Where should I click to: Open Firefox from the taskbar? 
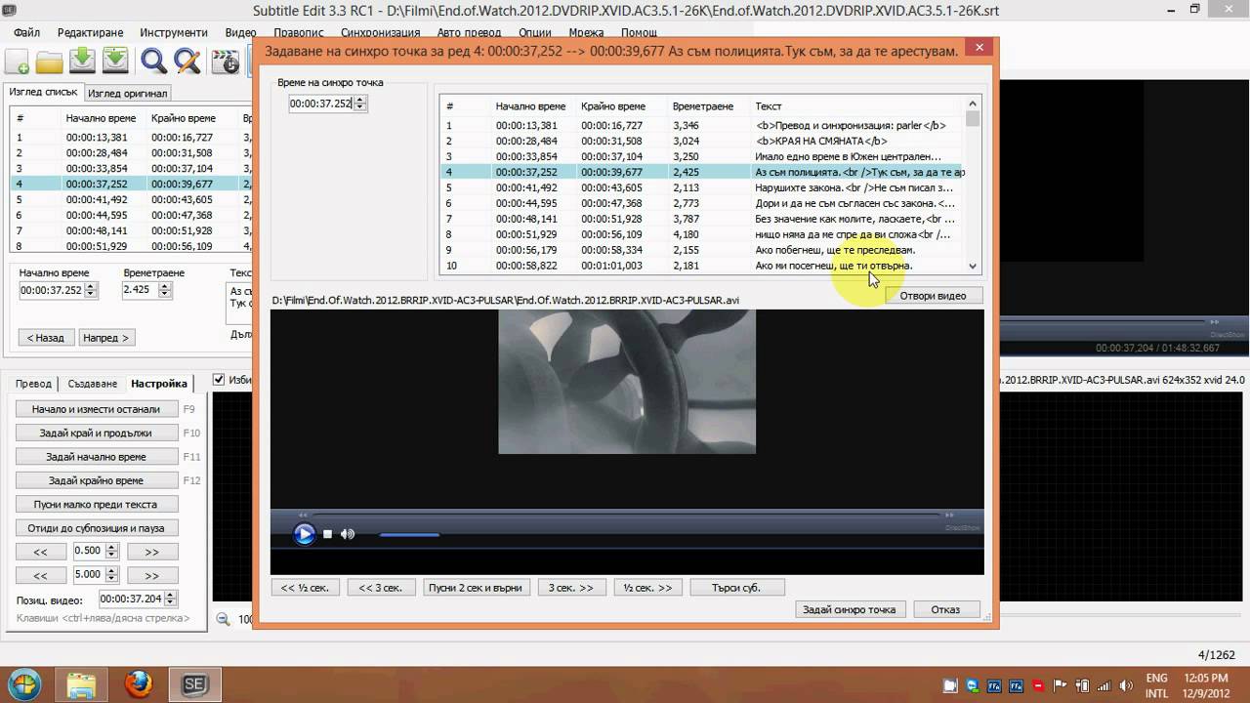[x=138, y=683]
